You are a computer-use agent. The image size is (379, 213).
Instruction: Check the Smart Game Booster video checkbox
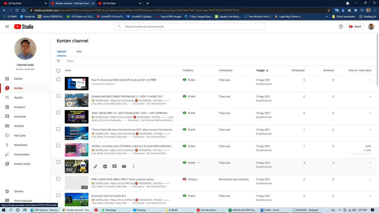pos(58,129)
